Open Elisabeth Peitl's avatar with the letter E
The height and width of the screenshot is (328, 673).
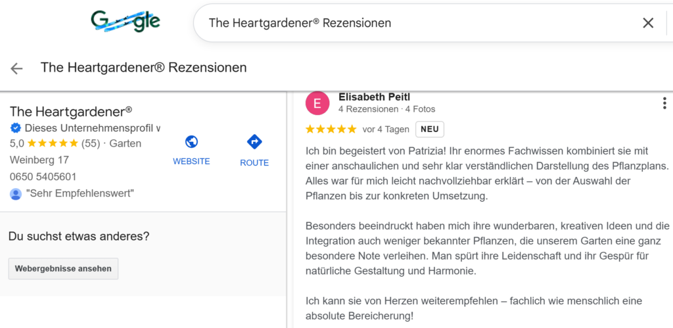[317, 103]
